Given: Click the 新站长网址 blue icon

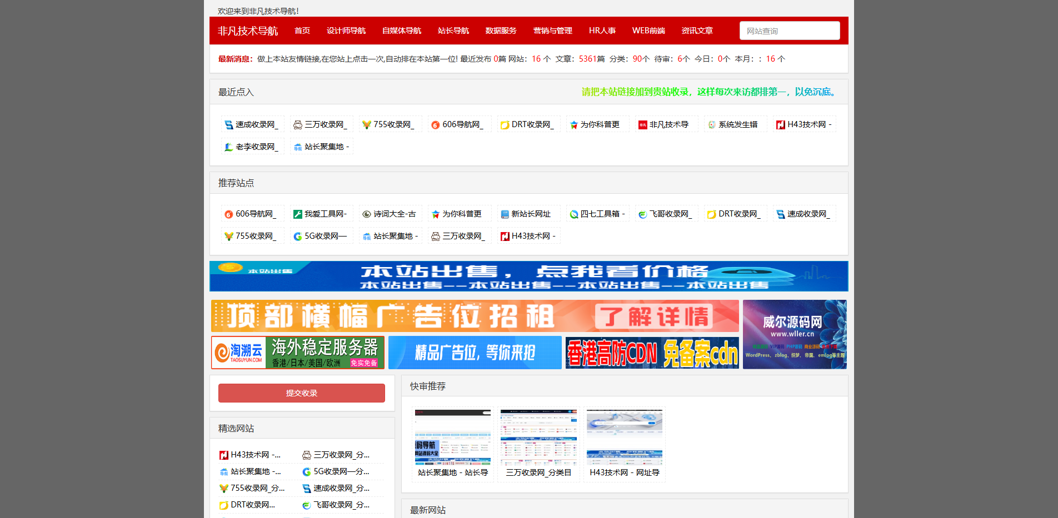Looking at the screenshot, I should point(503,214).
